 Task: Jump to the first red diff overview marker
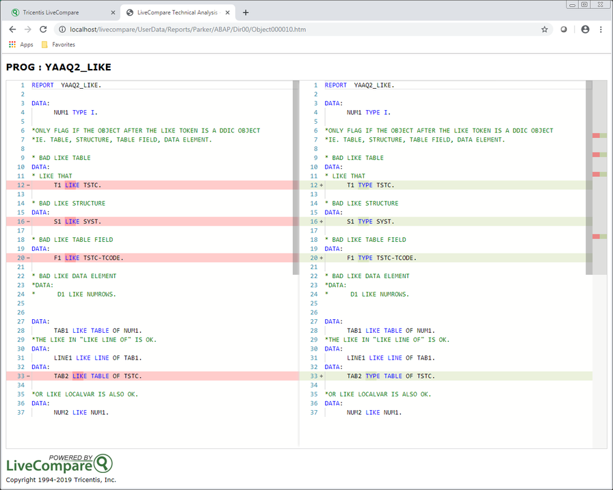pos(596,136)
